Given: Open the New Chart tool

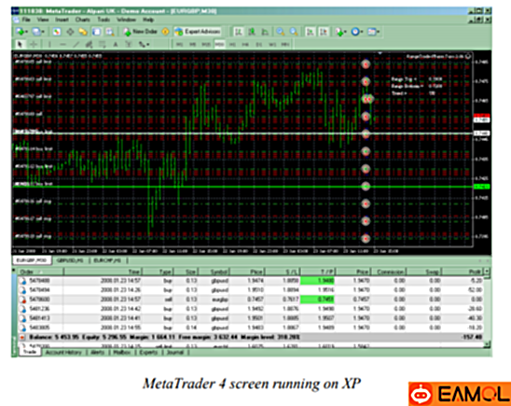Looking at the screenshot, I should click(21, 32).
